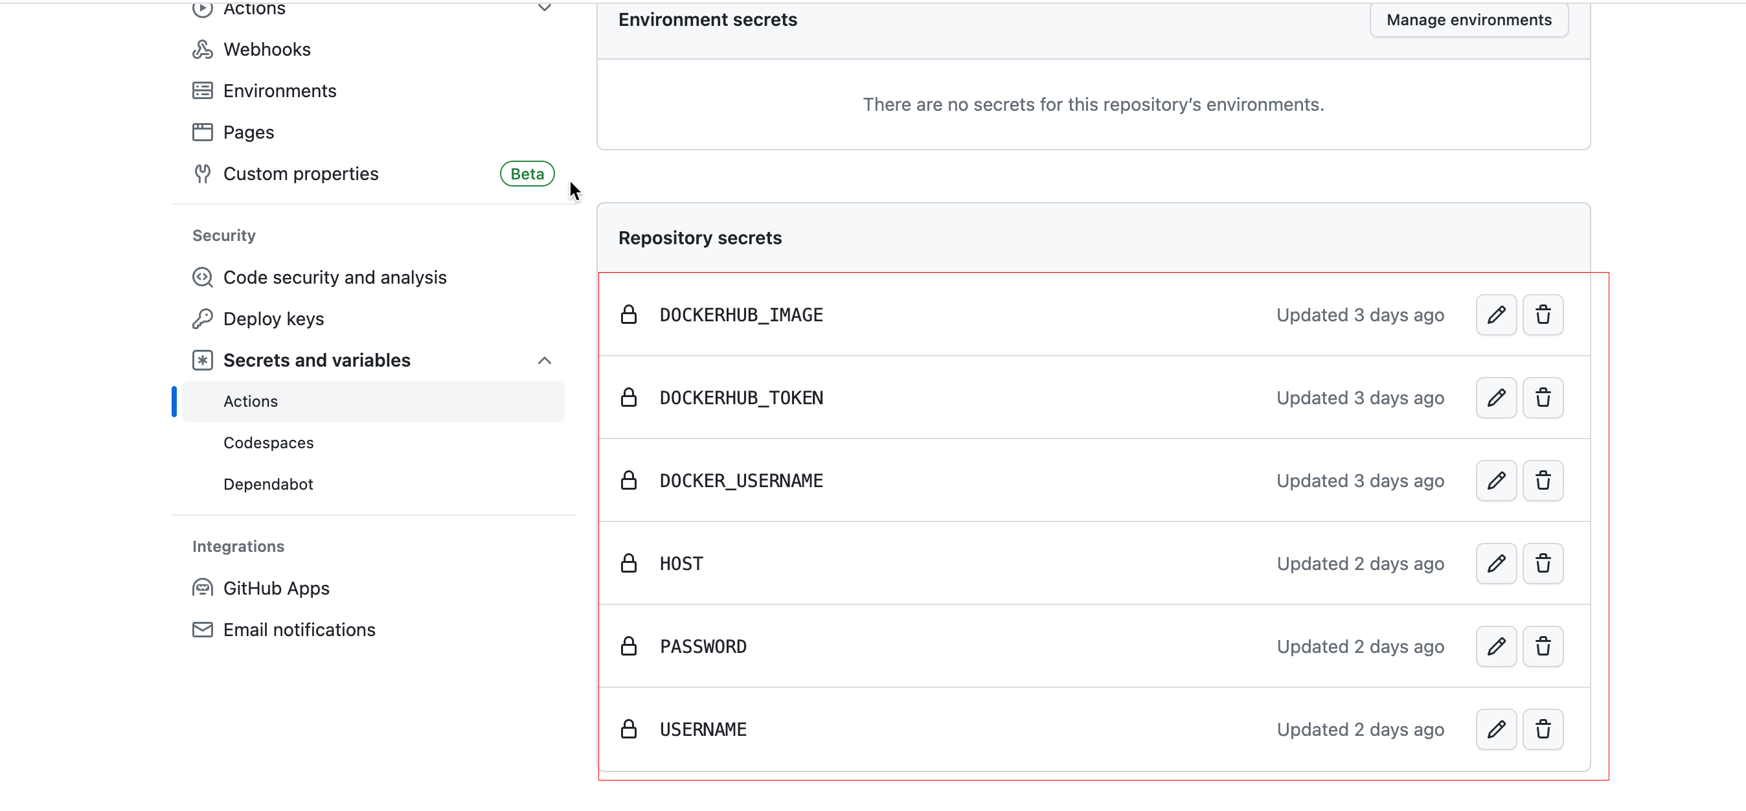
Task: Click pencil icon beside HOST secret
Action: 1496,564
